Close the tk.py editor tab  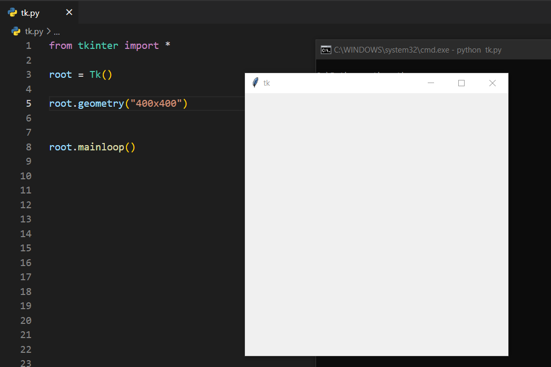[x=69, y=13]
